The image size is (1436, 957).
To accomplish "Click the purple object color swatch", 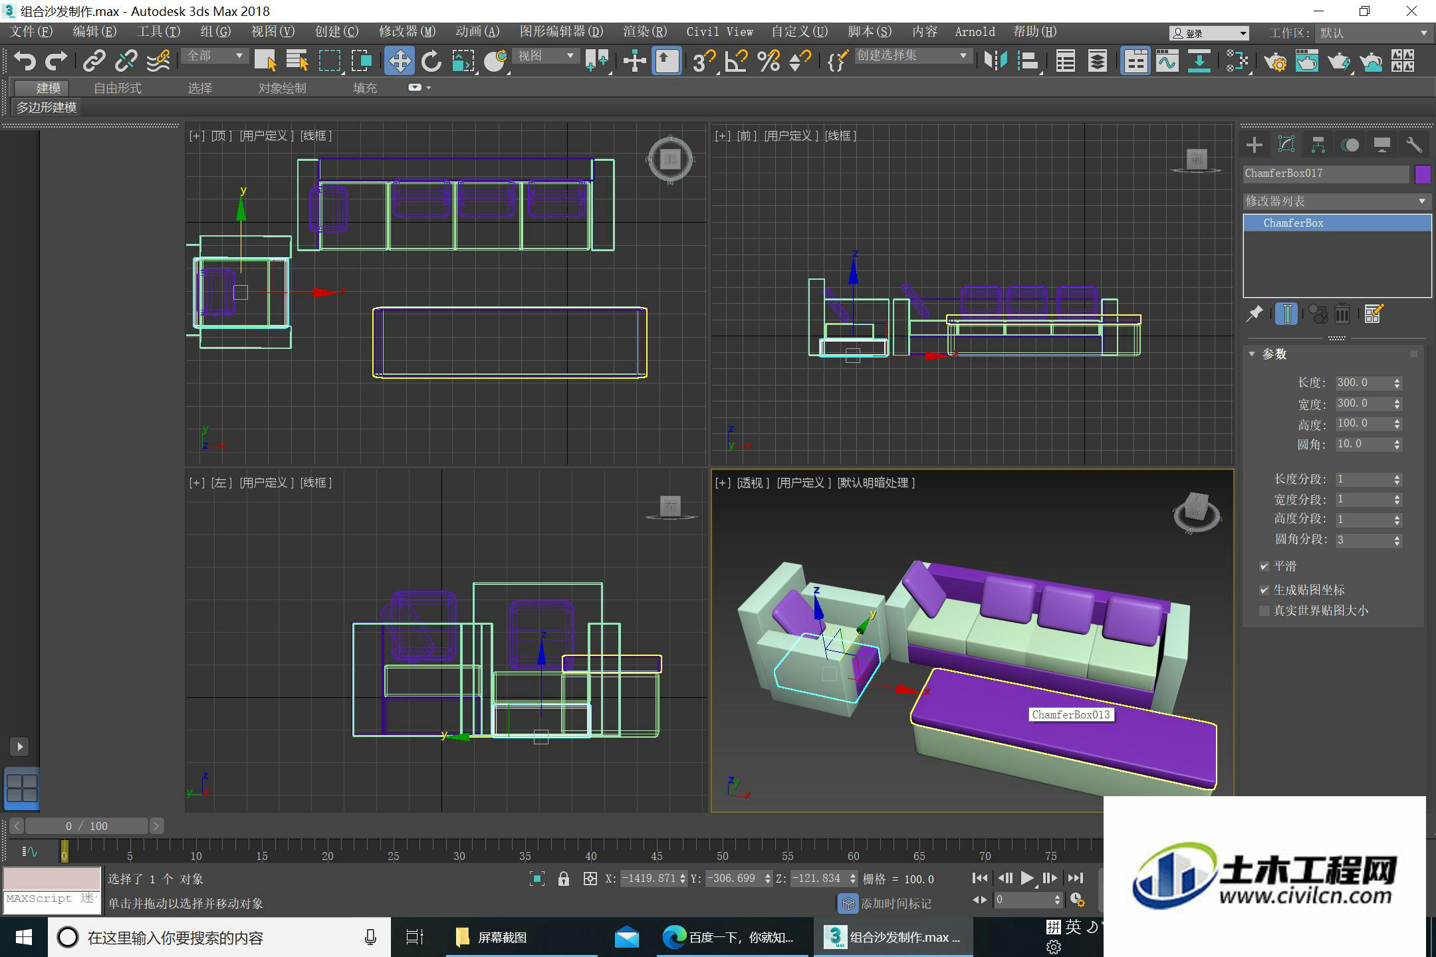I will click(1423, 174).
